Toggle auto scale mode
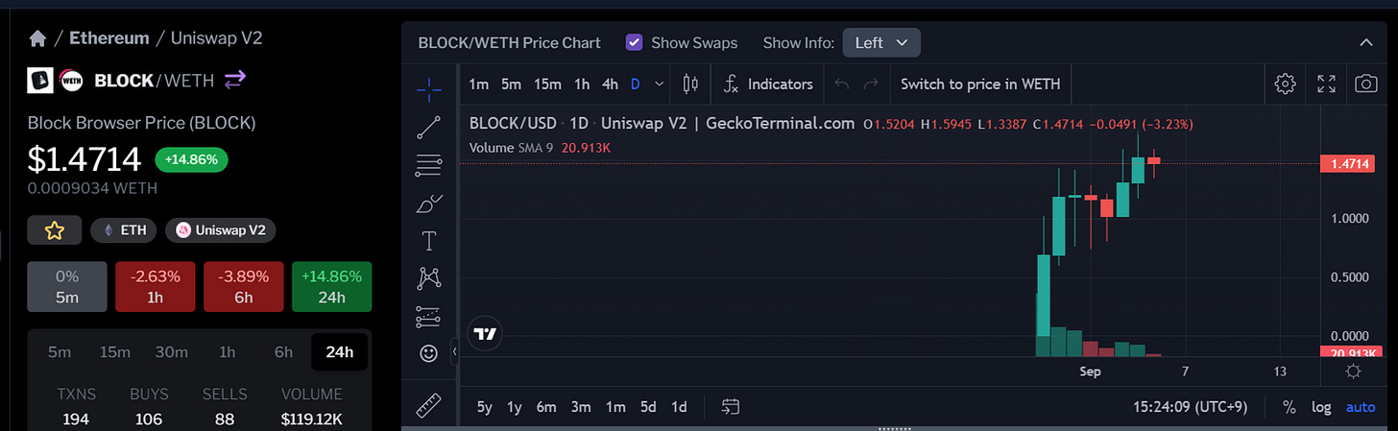The width and height of the screenshot is (1398, 431). click(x=1361, y=407)
